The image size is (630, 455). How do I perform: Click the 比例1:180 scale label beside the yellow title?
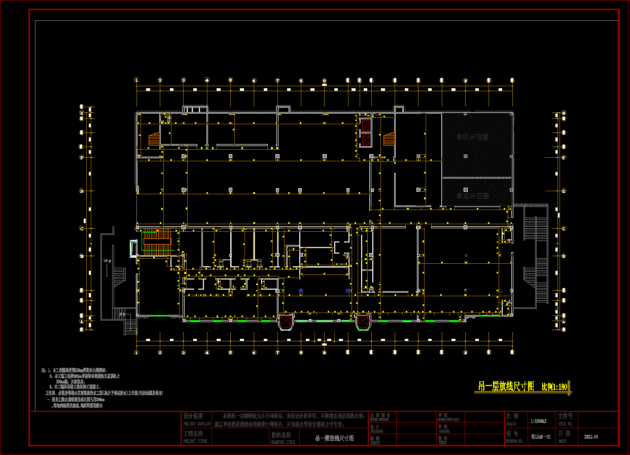click(554, 387)
